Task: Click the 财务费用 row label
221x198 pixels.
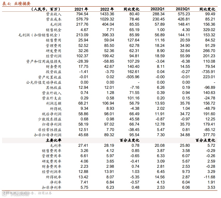Action: point(54,67)
